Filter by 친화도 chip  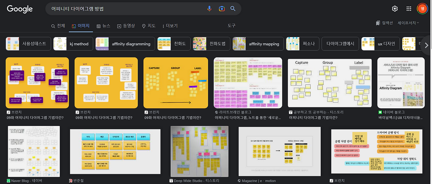(174, 44)
